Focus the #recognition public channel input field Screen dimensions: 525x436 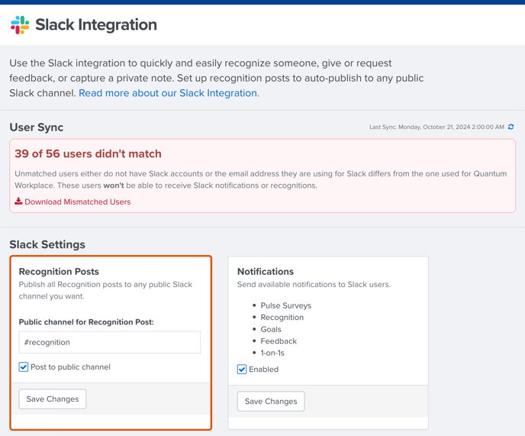pos(110,342)
